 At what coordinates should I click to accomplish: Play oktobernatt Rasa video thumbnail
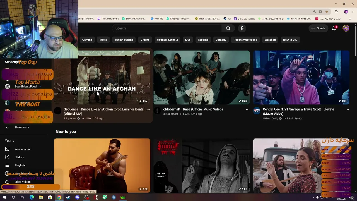pyautogui.click(x=201, y=77)
